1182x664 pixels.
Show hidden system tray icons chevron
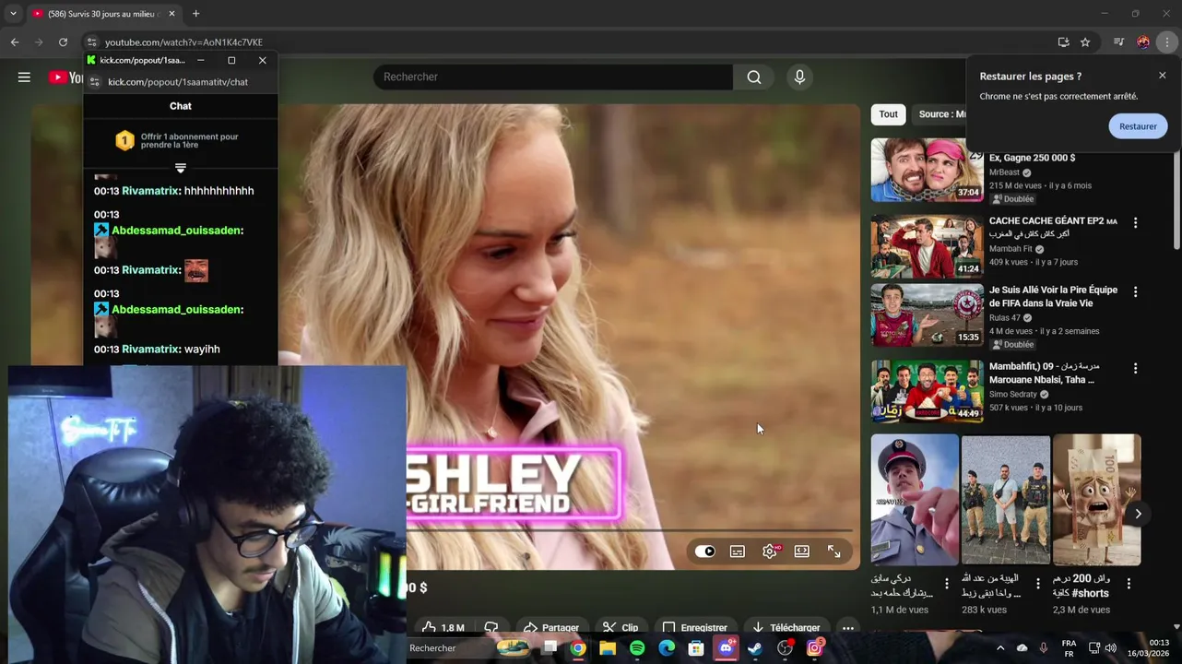pyautogui.click(x=1000, y=648)
